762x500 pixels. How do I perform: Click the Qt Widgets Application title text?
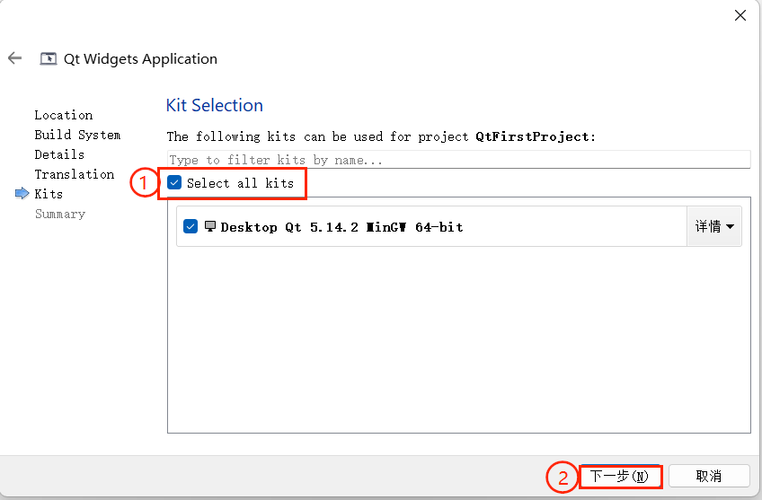pos(140,59)
